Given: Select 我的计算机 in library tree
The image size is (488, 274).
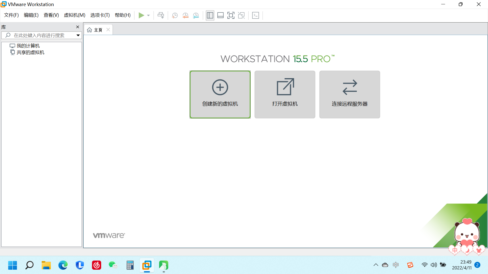Looking at the screenshot, I should pos(28,46).
